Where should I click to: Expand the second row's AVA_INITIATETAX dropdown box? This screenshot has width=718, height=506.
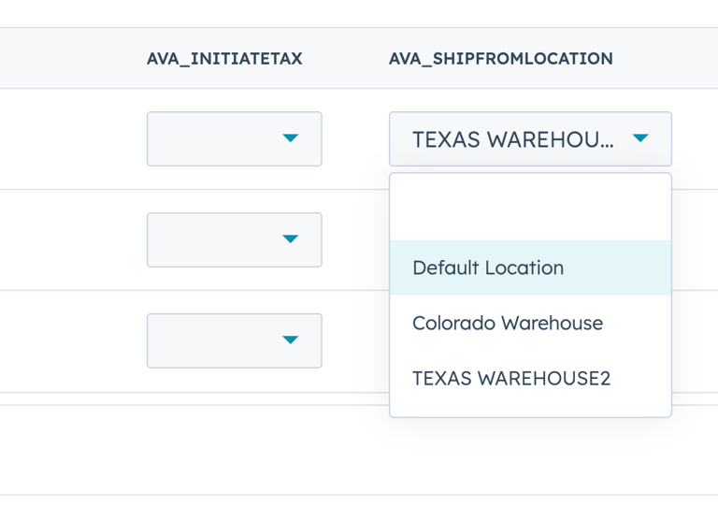pyautogui.click(x=234, y=239)
